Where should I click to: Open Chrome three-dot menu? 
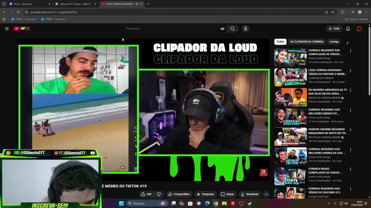[x=366, y=12]
